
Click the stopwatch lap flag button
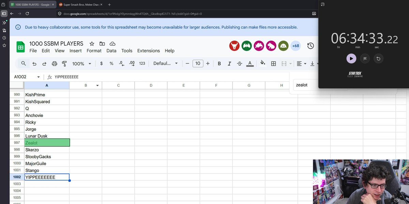click(x=365, y=58)
